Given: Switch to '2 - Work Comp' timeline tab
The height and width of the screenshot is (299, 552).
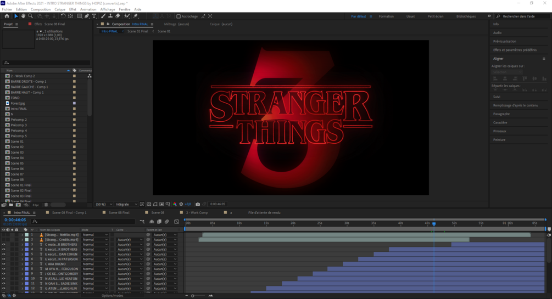Looking at the screenshot, I should pos(197,213).
